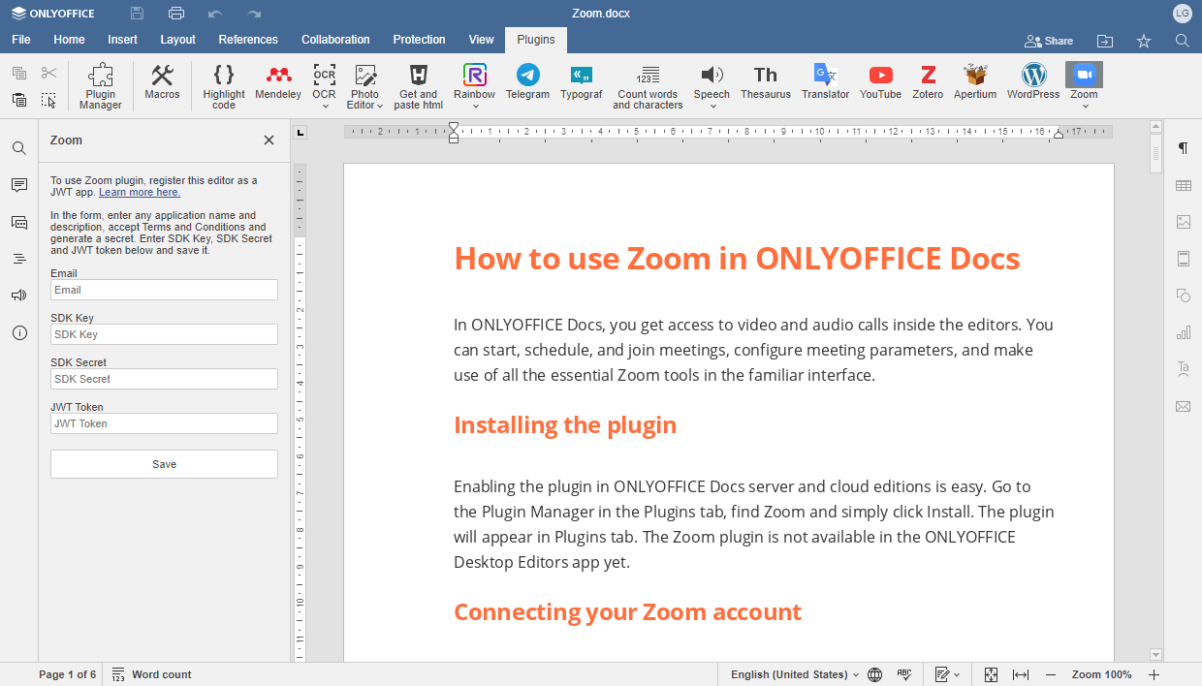Expand the Photo Editor dropdown arrow
1202x686 pixels.
tap(380, 106)
